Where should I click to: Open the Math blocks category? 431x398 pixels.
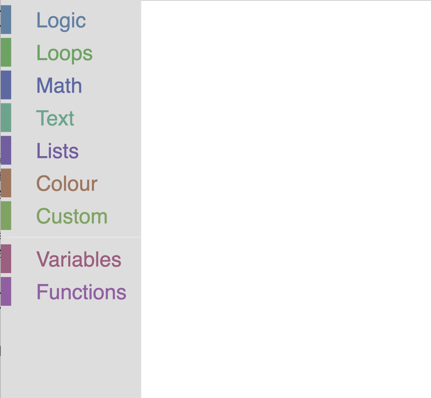point(59,85)
